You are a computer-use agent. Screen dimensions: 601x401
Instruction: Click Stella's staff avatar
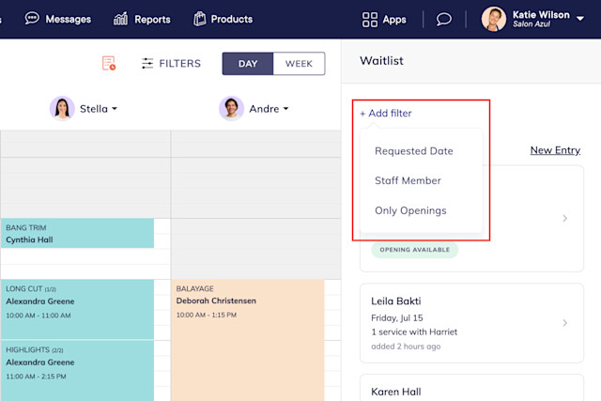click(x=62, y=109)
